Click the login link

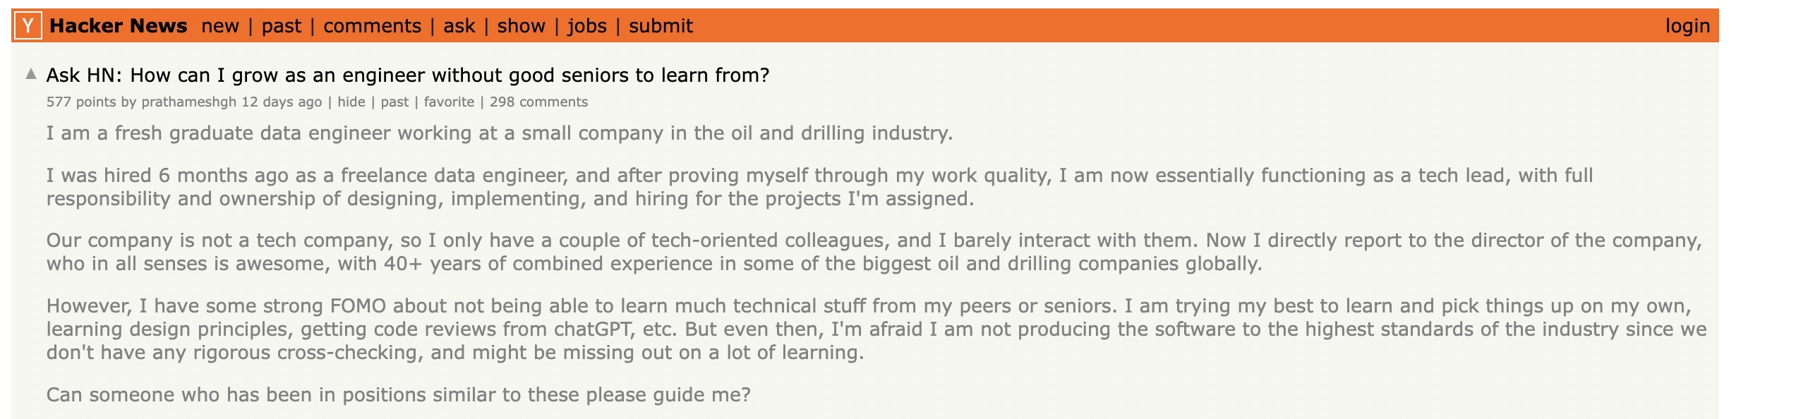pos(1687,26)
